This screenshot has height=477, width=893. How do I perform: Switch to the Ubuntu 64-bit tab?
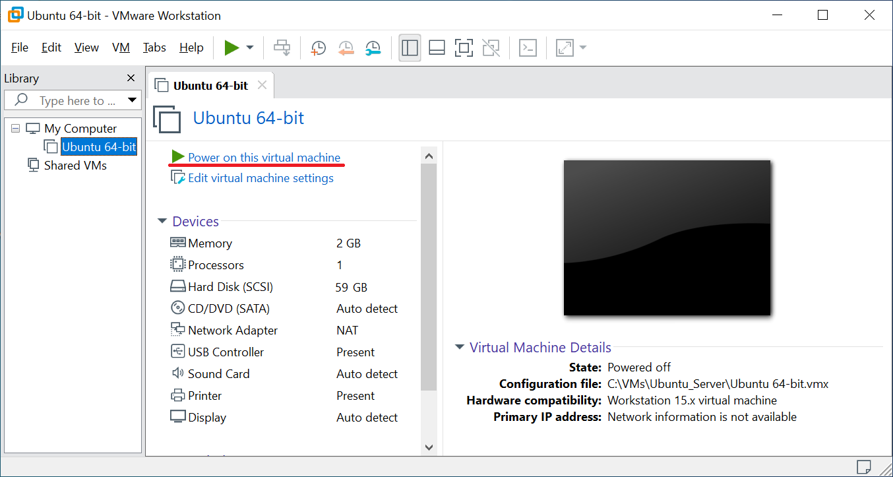[210, 85]
